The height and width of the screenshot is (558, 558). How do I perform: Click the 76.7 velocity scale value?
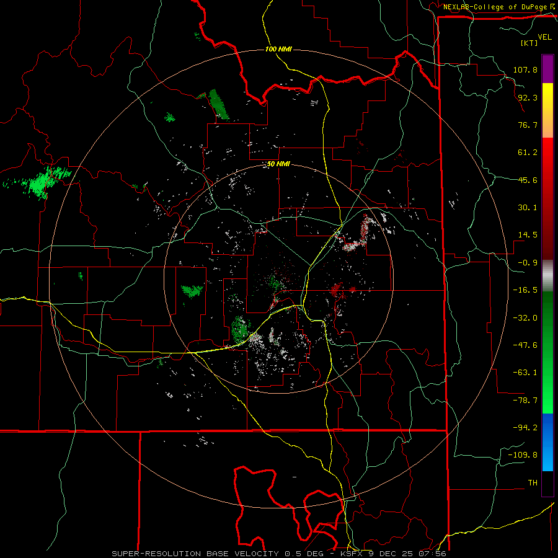528,125
